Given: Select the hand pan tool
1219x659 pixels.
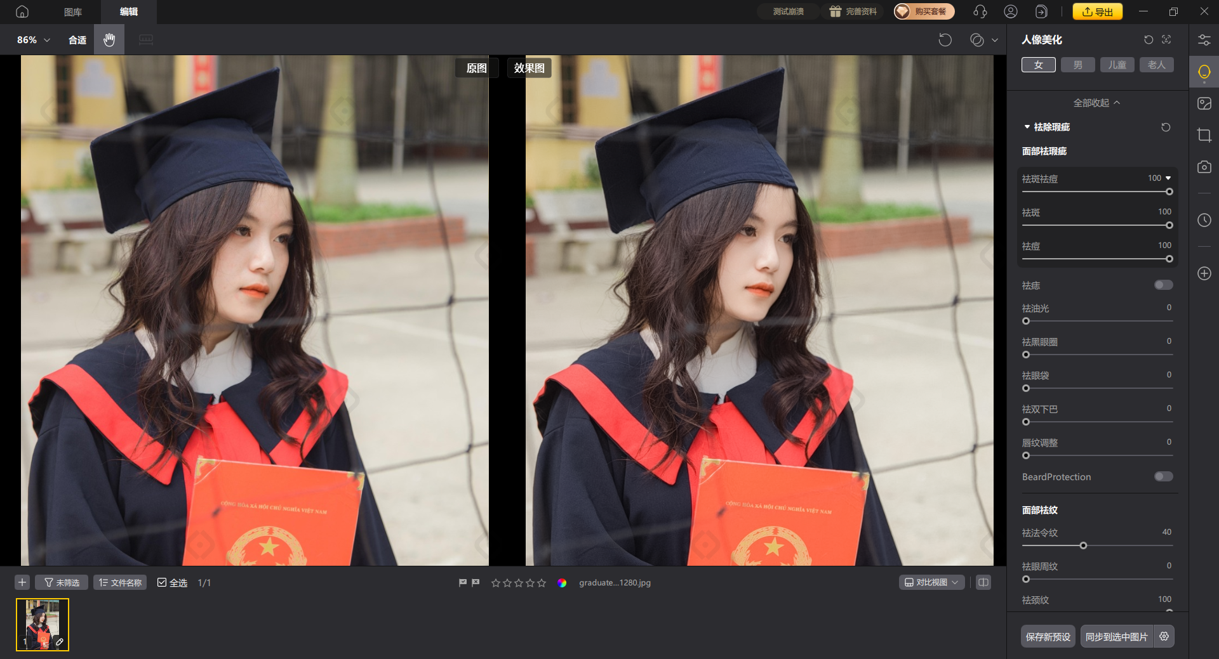Looking at the screenshot, I should [x=109, y=40].
